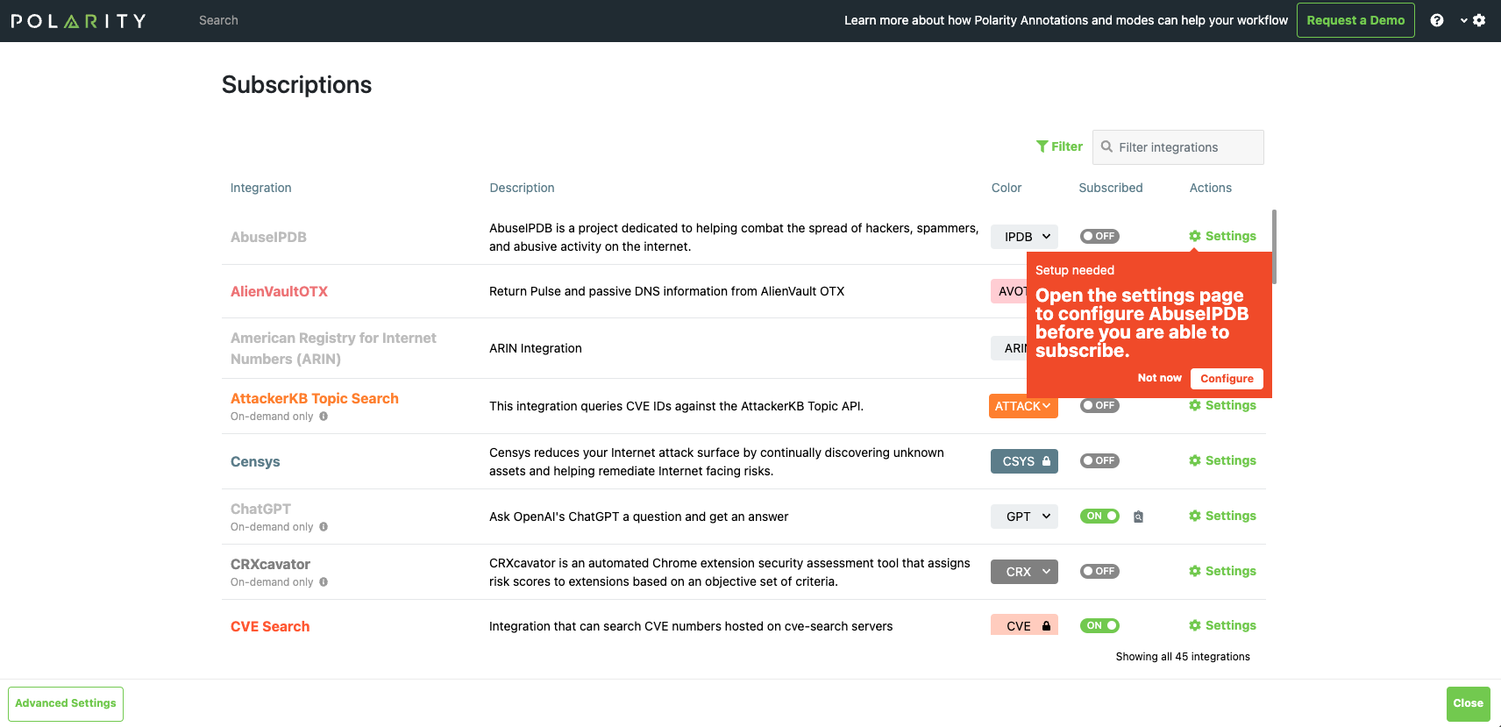The height and width of the screenshot is (727, 1501).
Task: Enable the Censys subscription toggle
Action: coord(1099,461)
